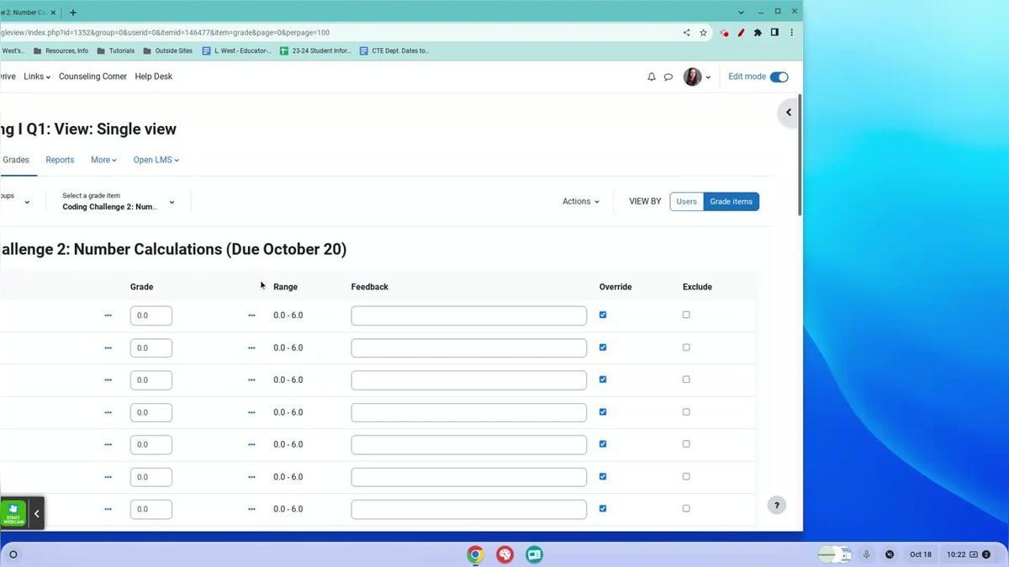Image resolution: width=1009 pixels, height=567 pixels.
Task: Toggle the Edit mode switch
Action: [779, 77]
